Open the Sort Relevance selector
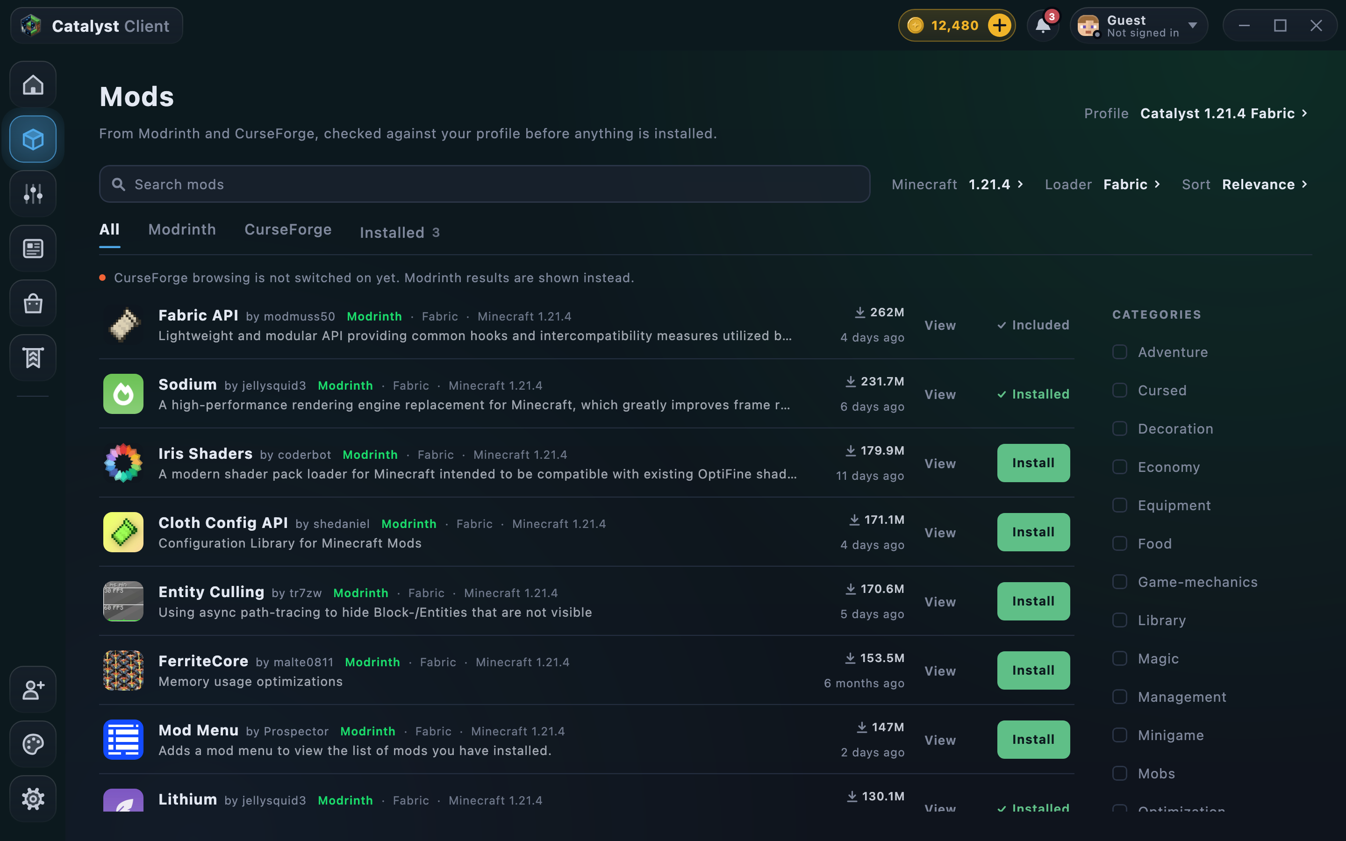 tap(1245, 184)
